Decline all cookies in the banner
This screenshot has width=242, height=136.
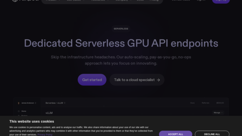pyautogui.click(x=212, y=133)
